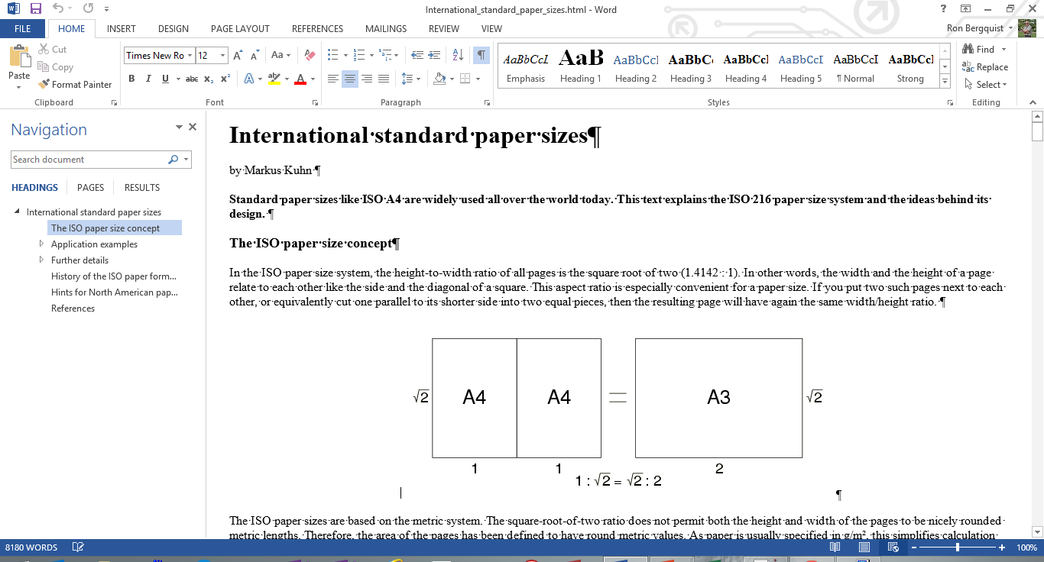Toggle the show paragraph marks button
Screen dimensions: 1044x562
point(481,55)
